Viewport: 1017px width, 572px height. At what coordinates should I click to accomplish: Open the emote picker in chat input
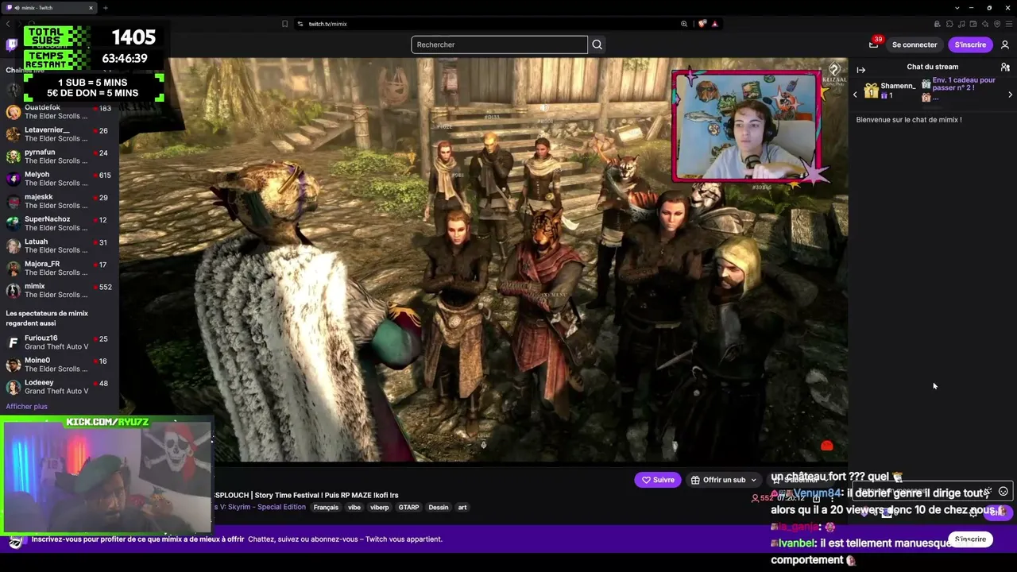click(x=1003, y=492)
